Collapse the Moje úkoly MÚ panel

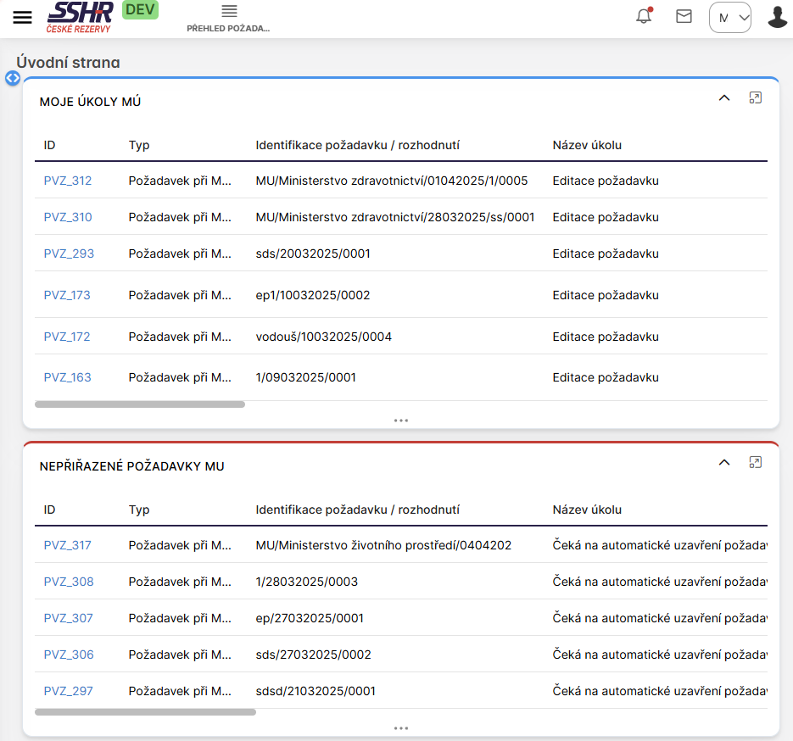[x=723, y=97]
